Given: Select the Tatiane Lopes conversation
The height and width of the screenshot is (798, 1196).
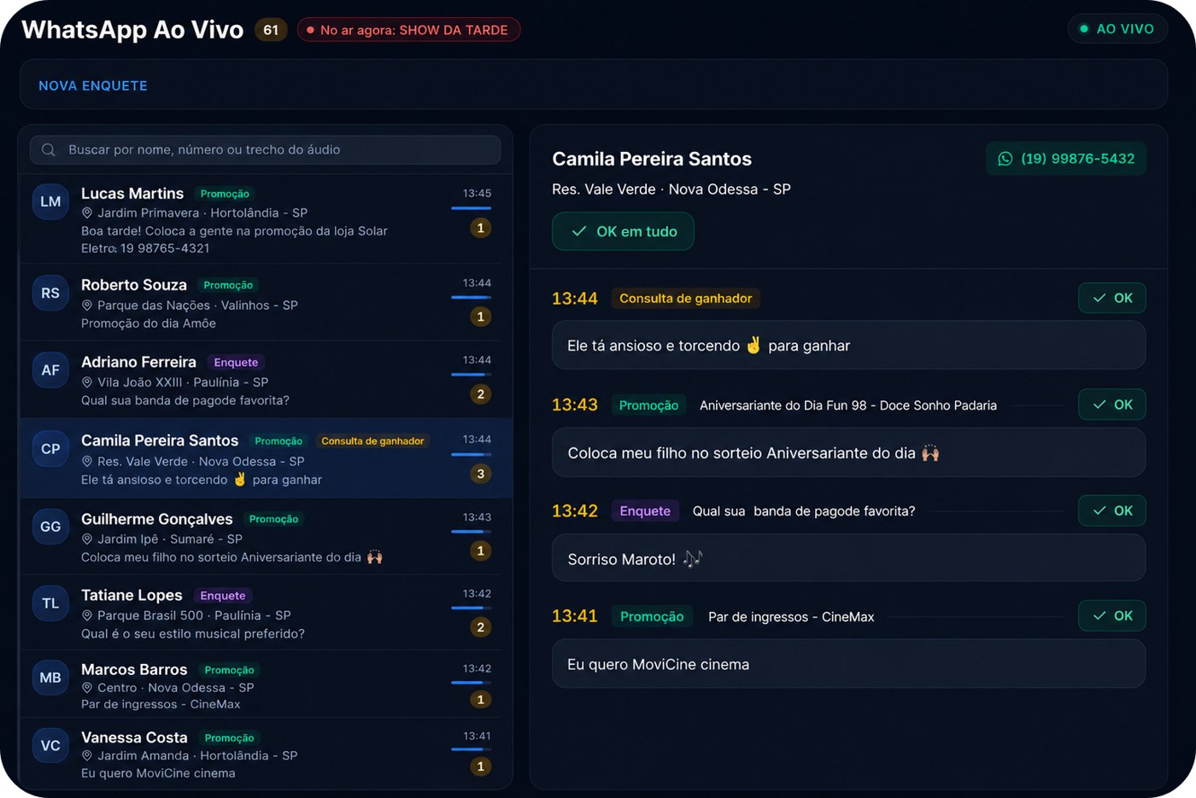Looking at the screenshot, I should tap(266, 613).
